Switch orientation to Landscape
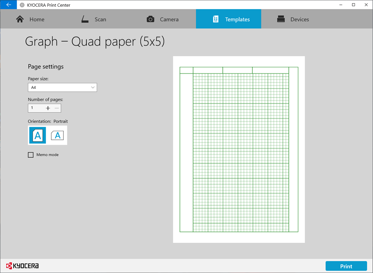The height and width of the screenshot is (273, 373). [57, 135]
